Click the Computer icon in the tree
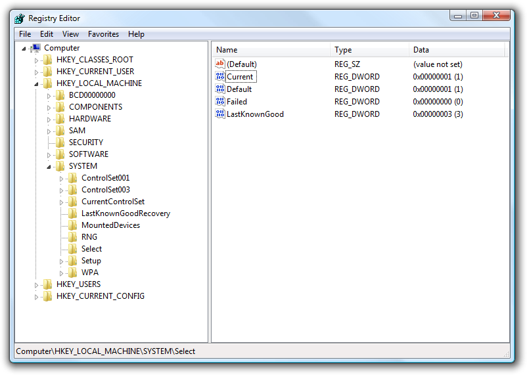The image size is (527, 375). click(35, 48)
